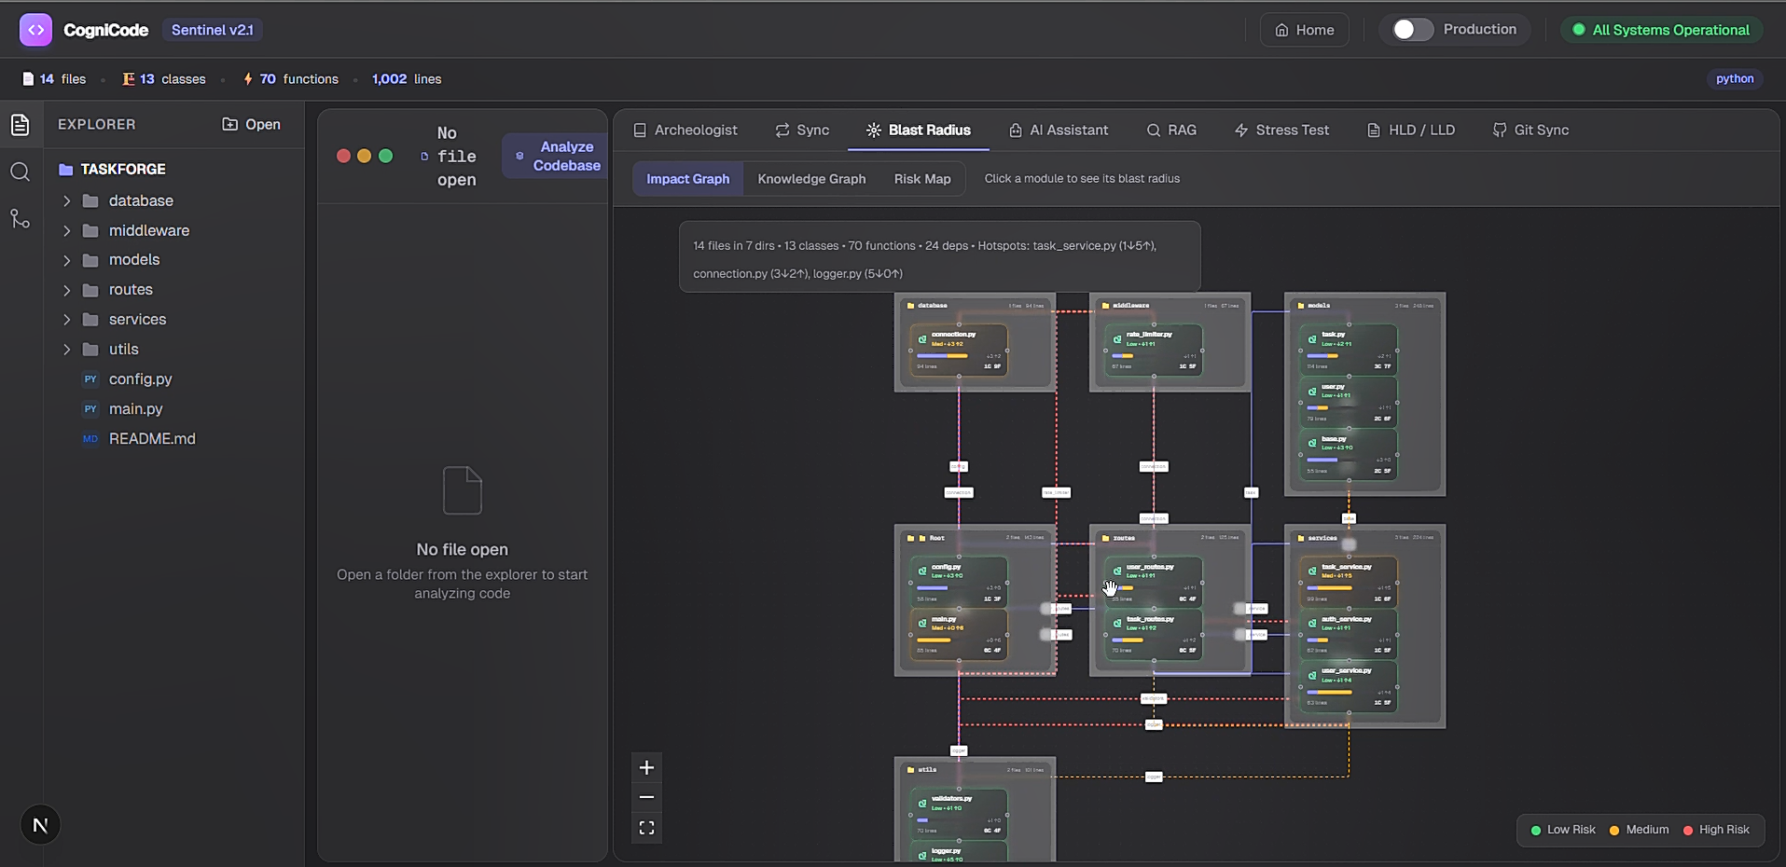Viewport: 1786px width, 867px height.
Task: Expand the services folder chevron
Action: (x=66, y=320)
